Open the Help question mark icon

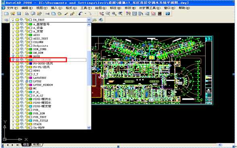click(x=168, y=14)
